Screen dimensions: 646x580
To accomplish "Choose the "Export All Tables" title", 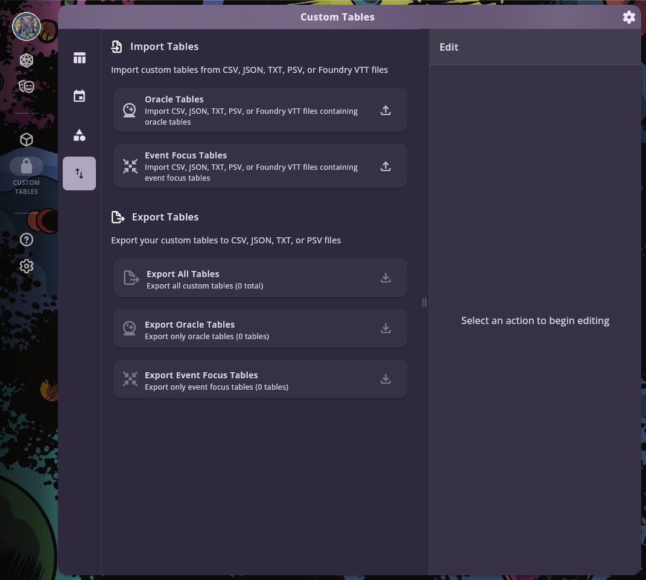I will click(x=183, y=274).
